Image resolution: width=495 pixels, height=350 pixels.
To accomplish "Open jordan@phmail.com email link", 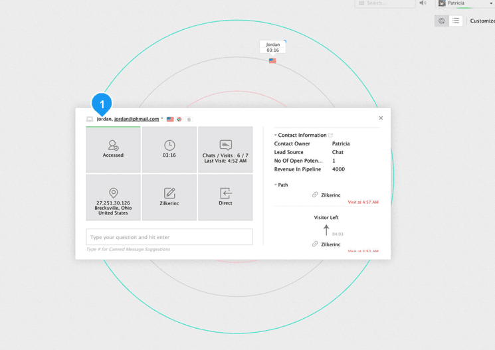I will (136, 120).
